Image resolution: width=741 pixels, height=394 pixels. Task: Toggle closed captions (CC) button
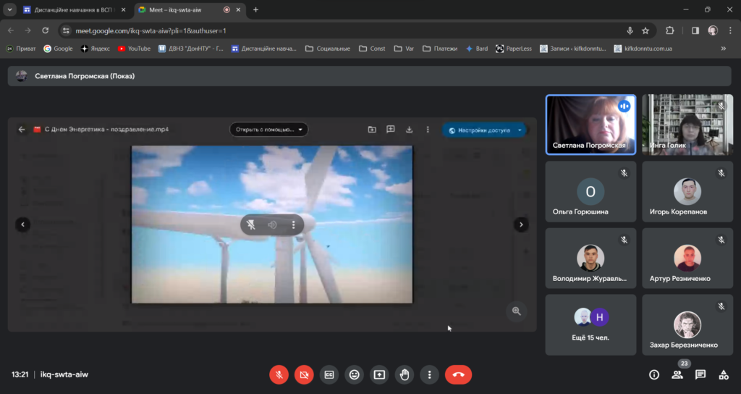point(329,374)
